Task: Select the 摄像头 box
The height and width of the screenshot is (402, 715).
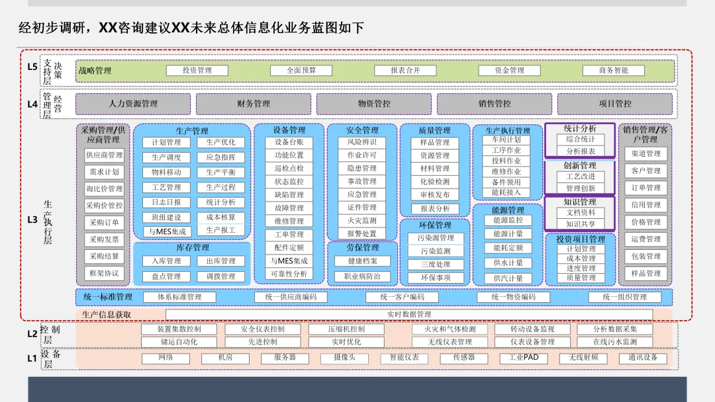Action: click(344, 358)
